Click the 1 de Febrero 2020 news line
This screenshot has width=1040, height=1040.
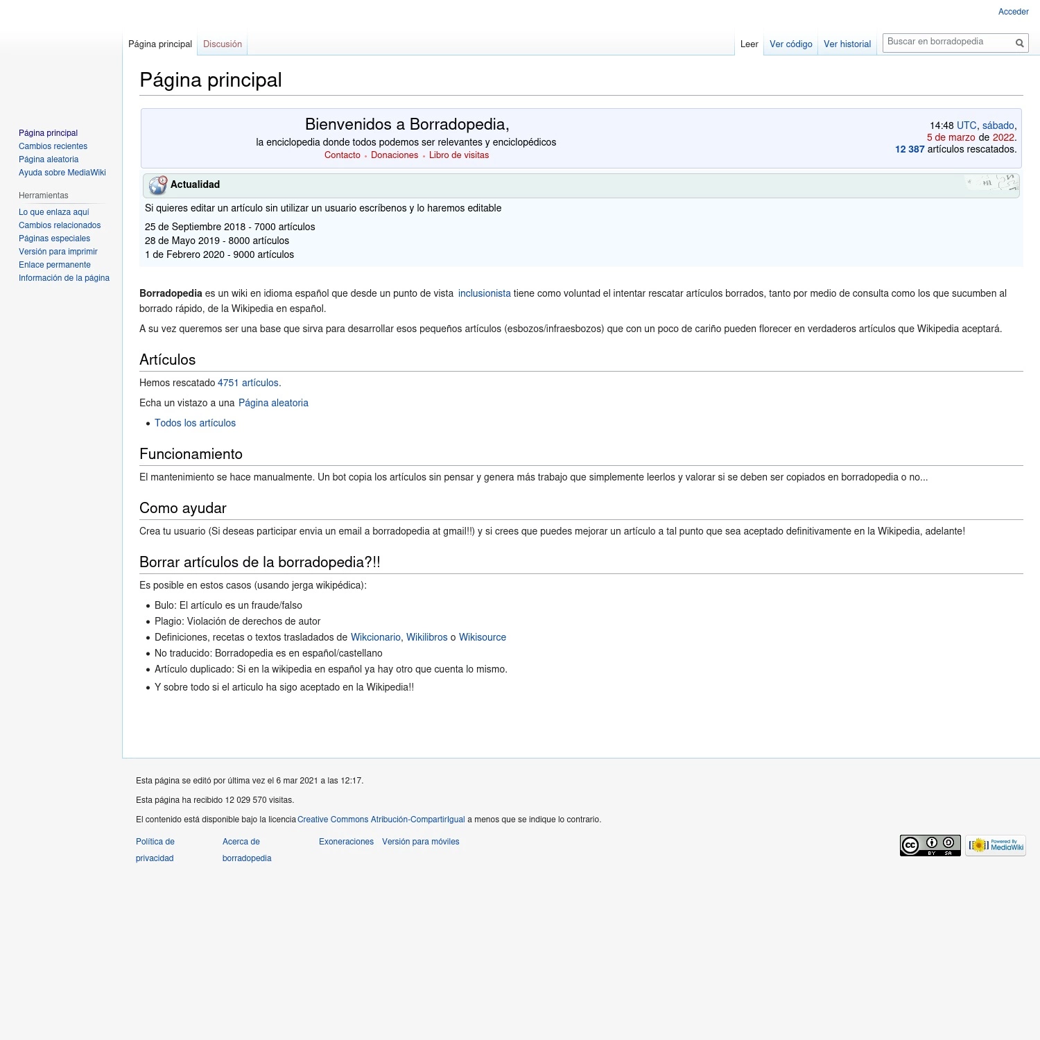click(x=219, y=254)
